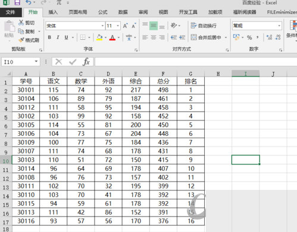The height and width of the screenshot is (232, 297).
Task: Click the Format Painter (格式刷) icon
Action: (21, 40)
